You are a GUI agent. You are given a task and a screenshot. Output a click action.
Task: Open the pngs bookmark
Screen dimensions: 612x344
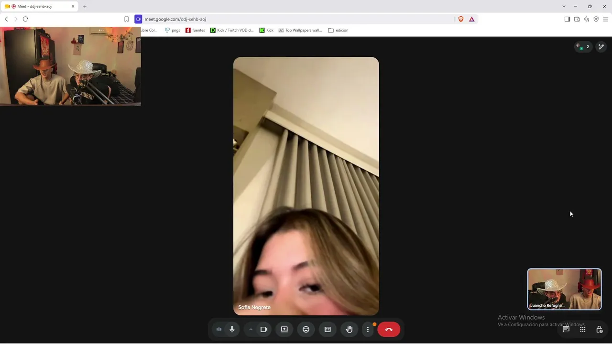coord(172,30)
